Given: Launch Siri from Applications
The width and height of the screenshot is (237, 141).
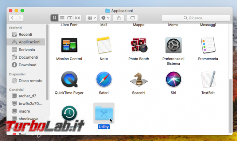Looking at the screenshot, I should [173, 79].
